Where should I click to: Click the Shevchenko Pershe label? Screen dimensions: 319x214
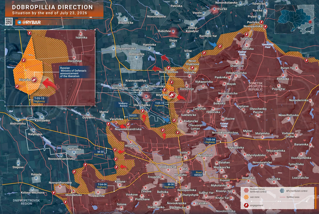coord(258,110)
